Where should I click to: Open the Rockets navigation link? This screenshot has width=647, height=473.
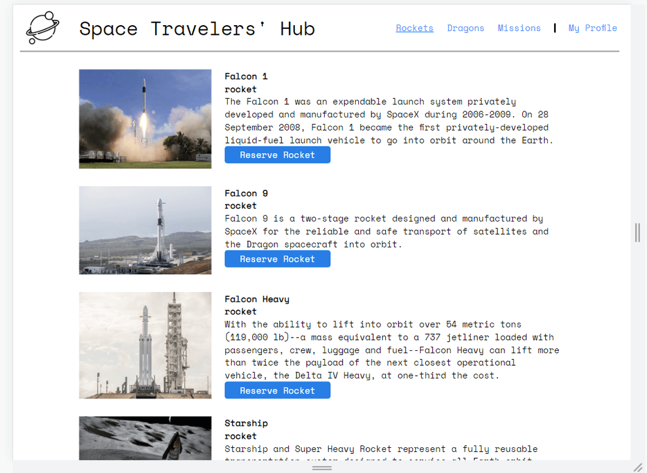415,28
